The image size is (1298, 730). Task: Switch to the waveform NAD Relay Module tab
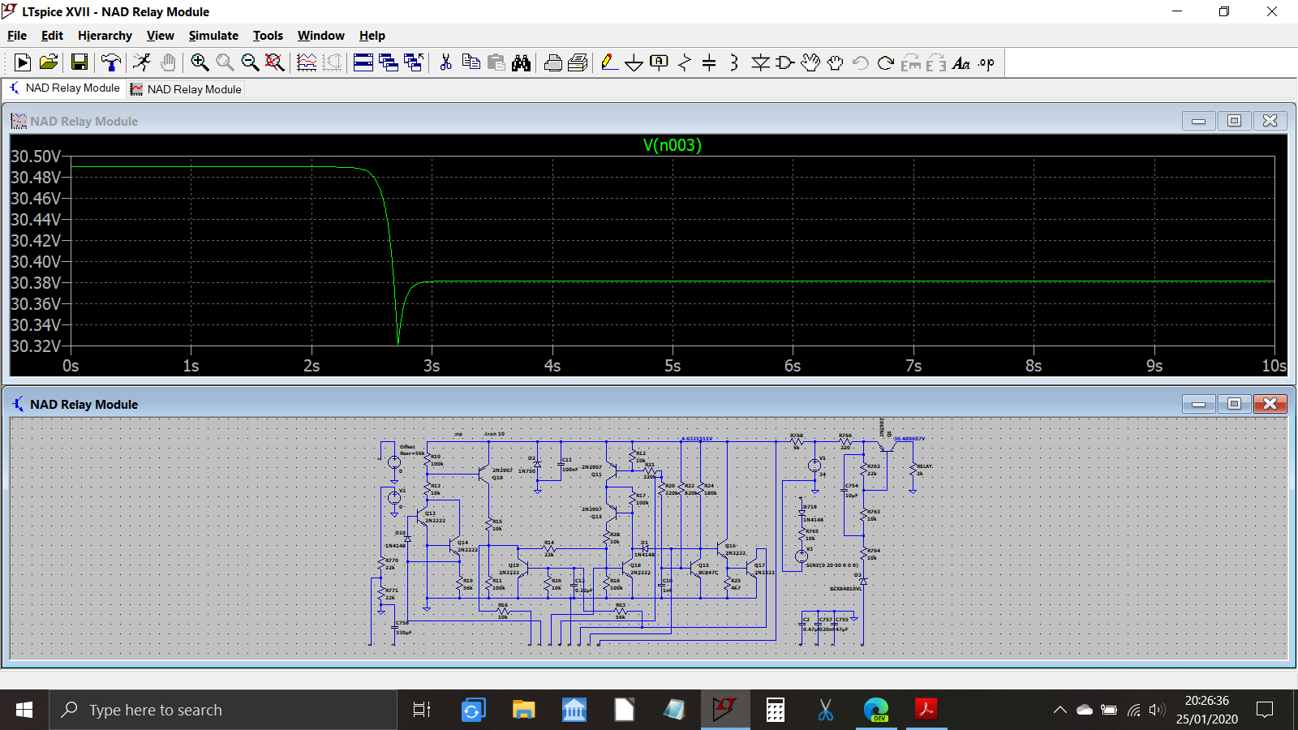click(186, 89)
